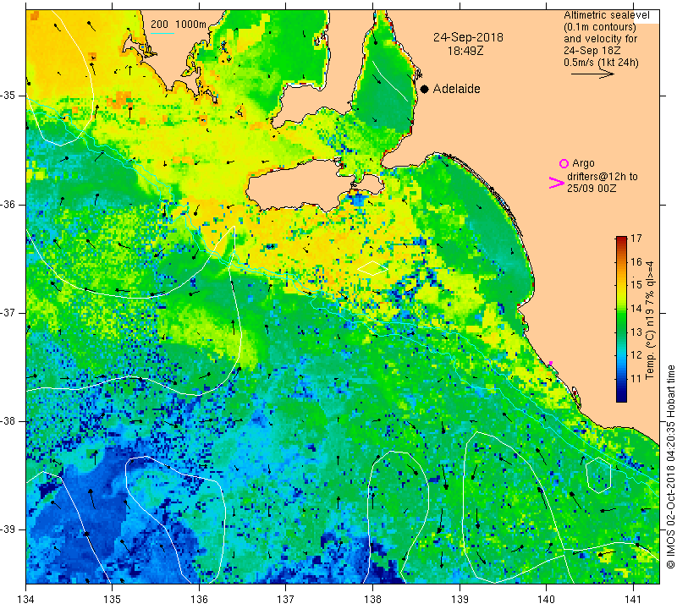Click the temperature color bar scale
The image size is (677, 609).
(621, 319)
